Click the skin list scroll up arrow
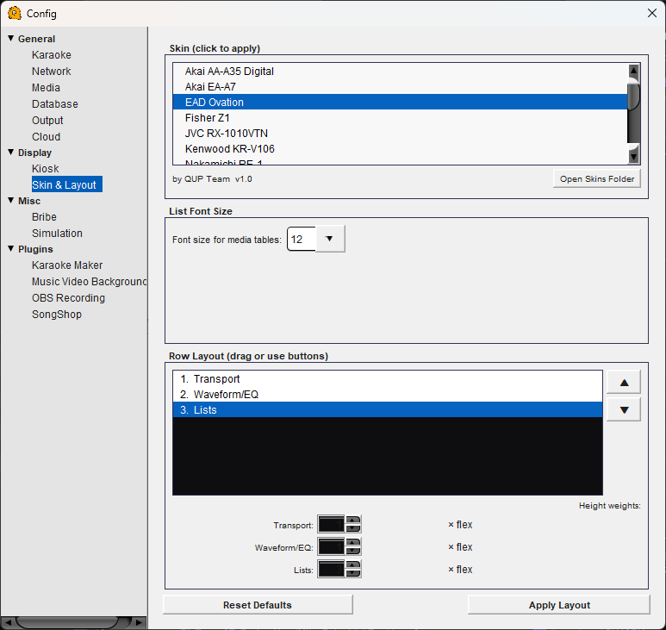The image size is (666, 630). (x=634, y=71)
